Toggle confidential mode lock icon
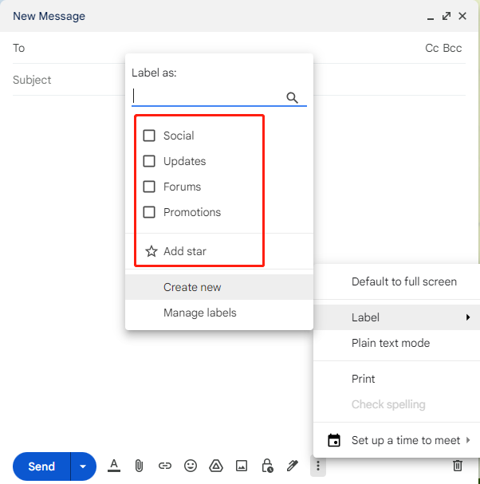480x484 pixels. coord(267,466)
